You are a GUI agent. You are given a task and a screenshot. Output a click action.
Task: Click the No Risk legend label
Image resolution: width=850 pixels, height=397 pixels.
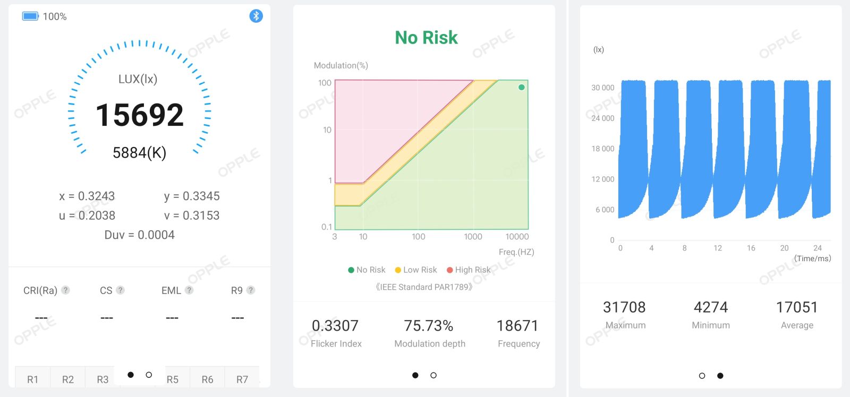371,270
